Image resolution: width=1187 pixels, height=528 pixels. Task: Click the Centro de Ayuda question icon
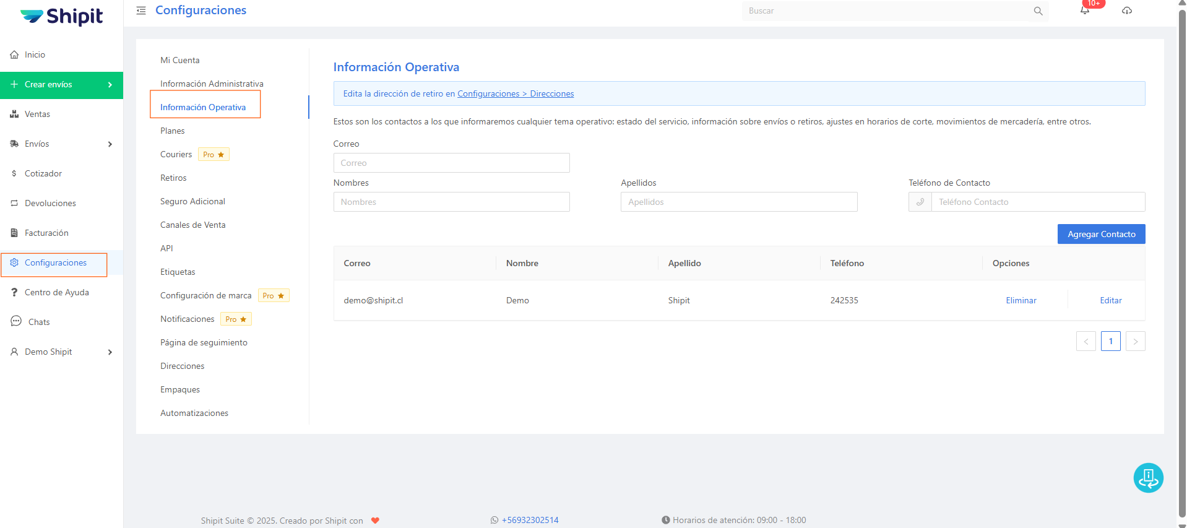14,292
